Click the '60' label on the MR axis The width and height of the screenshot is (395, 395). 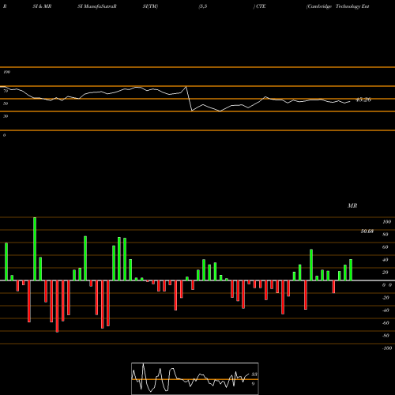point(386,247)
